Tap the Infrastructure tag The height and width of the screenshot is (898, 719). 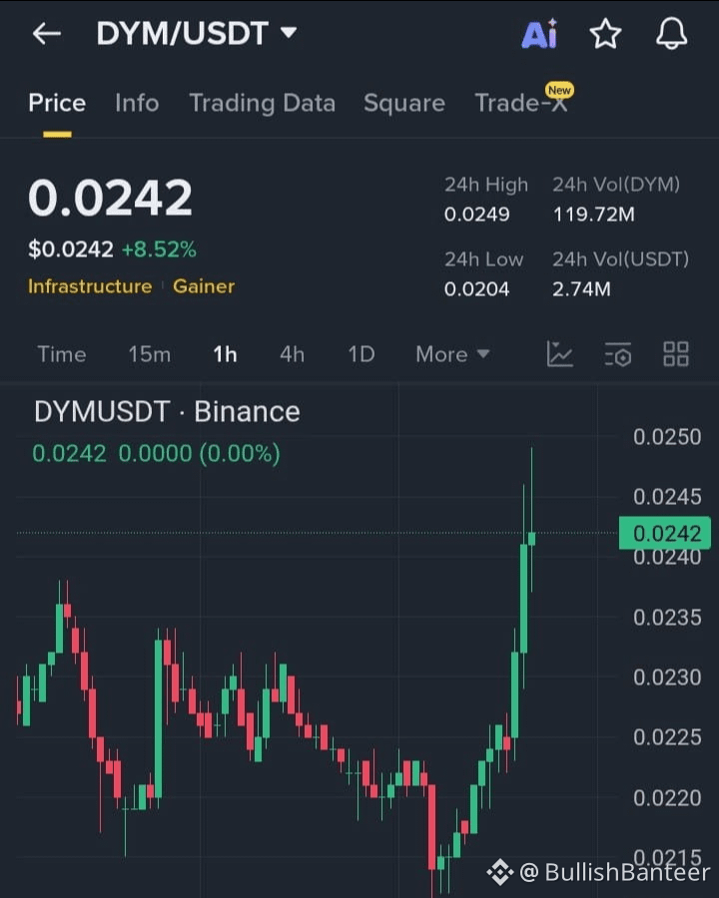tap(90, 285)
